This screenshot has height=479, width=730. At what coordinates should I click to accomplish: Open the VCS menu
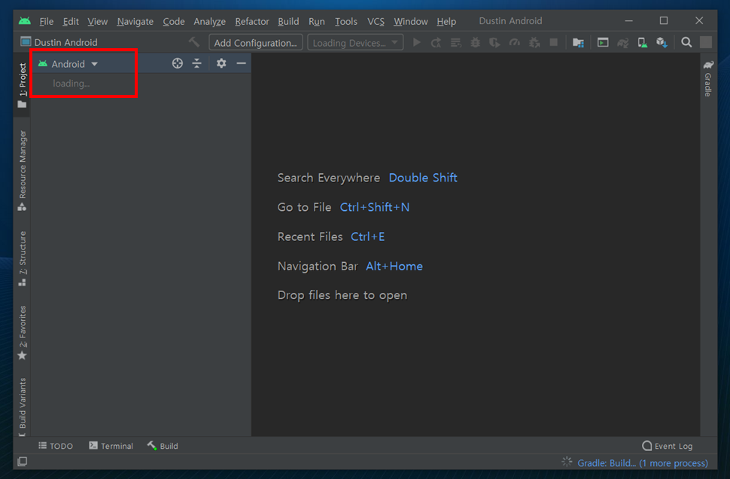tap(376, 21)
